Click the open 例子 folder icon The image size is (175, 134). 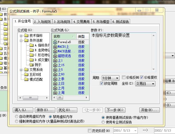pyautogui.click(x=31, y=65)
